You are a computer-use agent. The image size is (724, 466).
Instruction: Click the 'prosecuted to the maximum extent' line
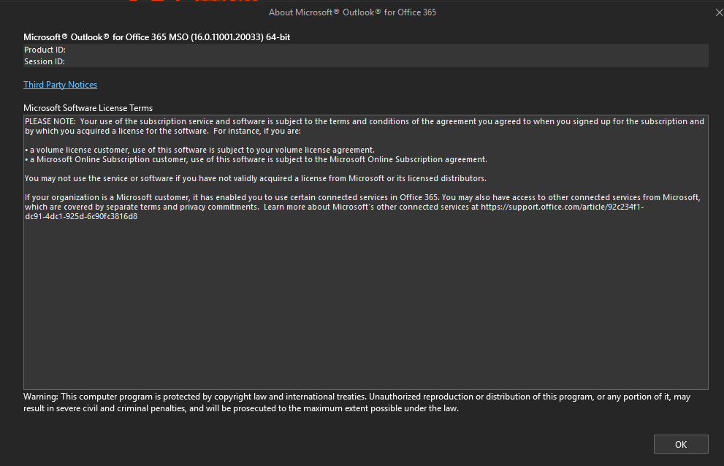pyautogui.click(x=241, y=408)
